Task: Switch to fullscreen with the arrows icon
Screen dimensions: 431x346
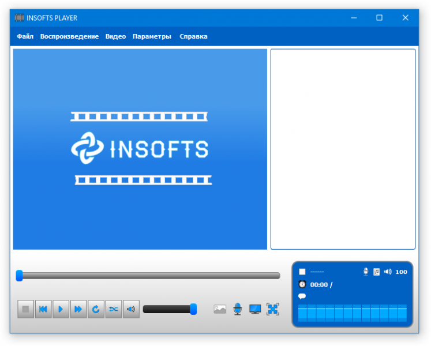Action: pos(273,309)
